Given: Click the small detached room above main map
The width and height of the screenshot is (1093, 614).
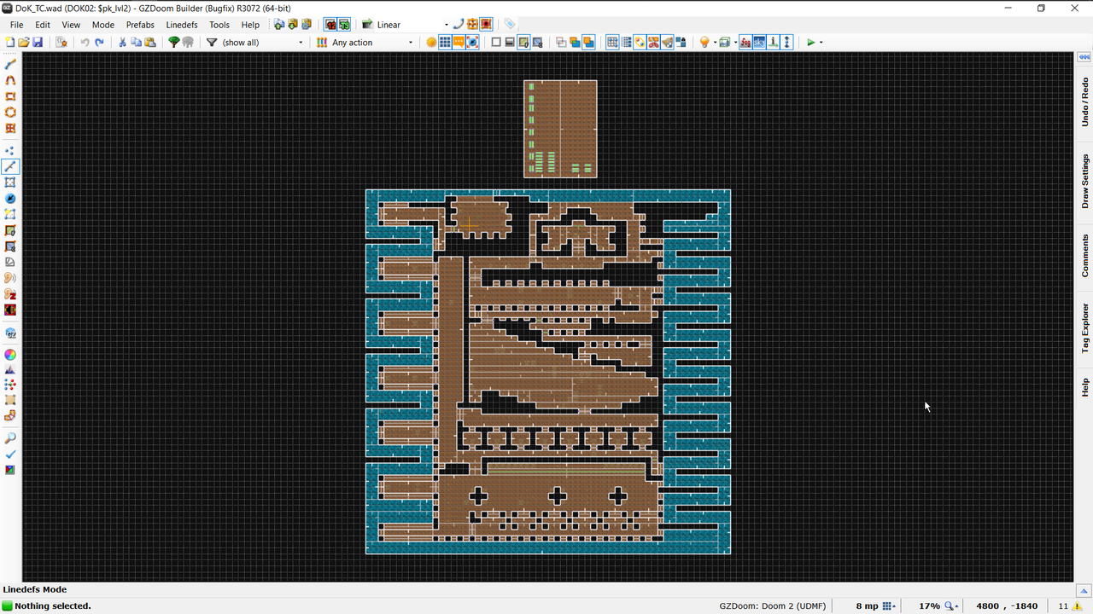Looking at the screenshot, I should pyautogui.click(x=560, y=129).
